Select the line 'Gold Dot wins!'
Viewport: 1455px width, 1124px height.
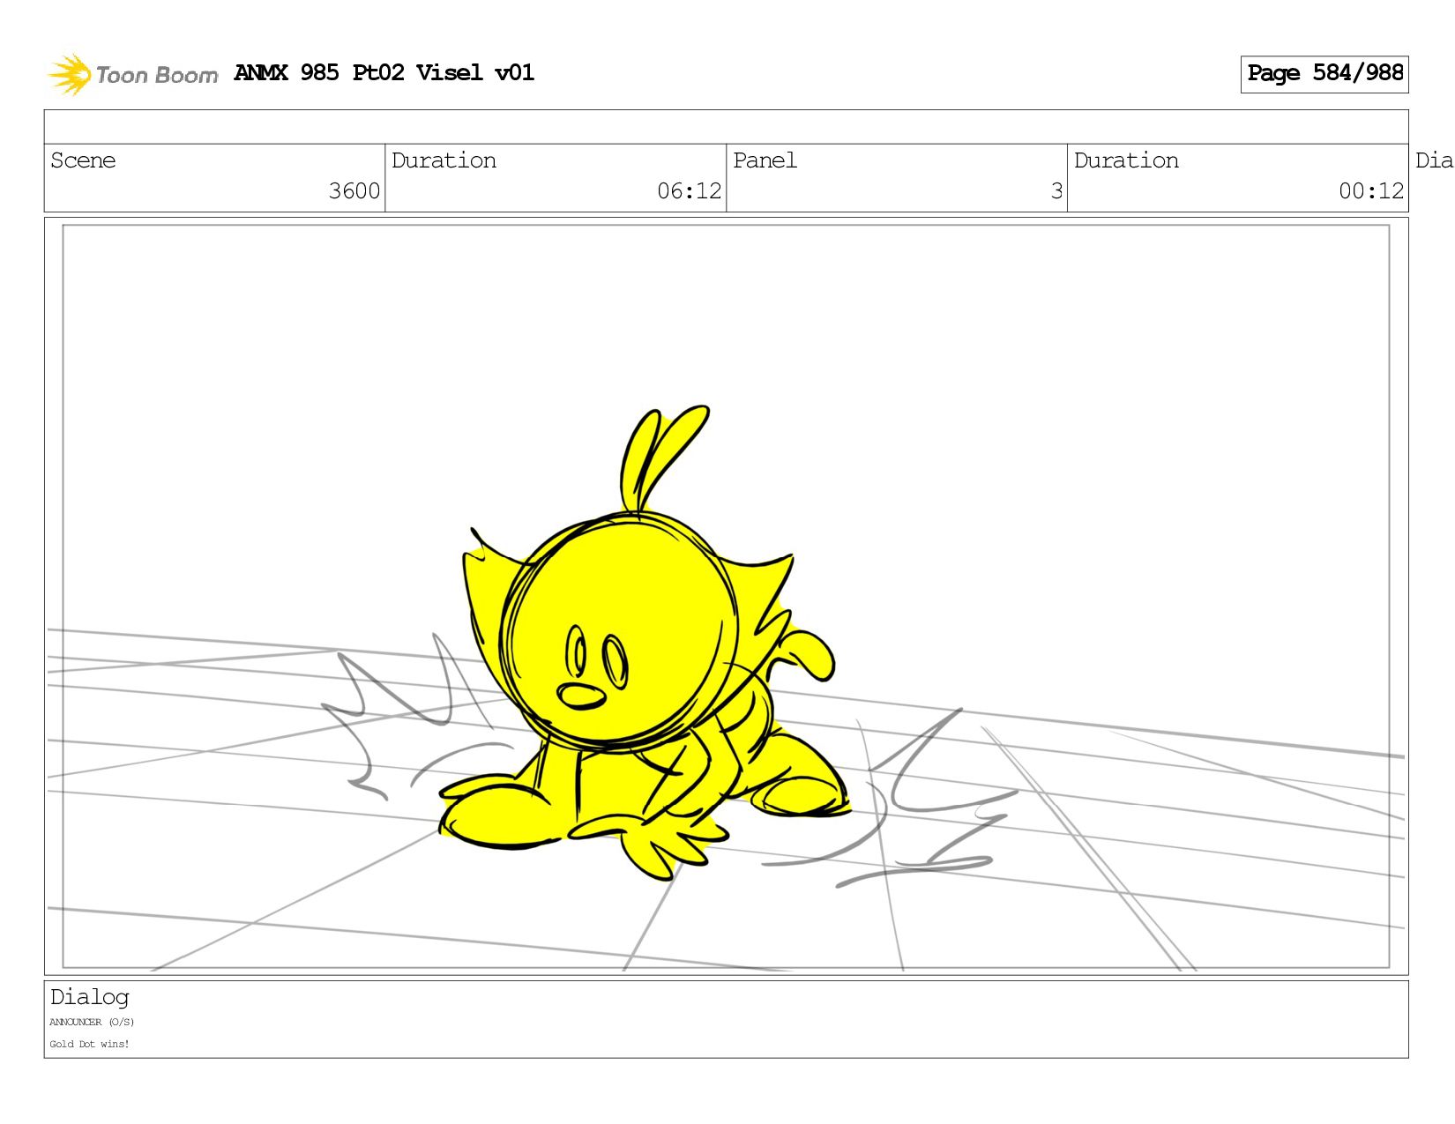[89, 1044]
